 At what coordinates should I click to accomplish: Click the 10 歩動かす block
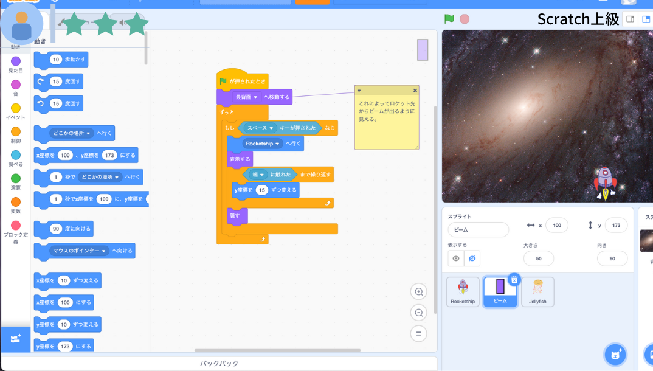[x=61, y=60]
